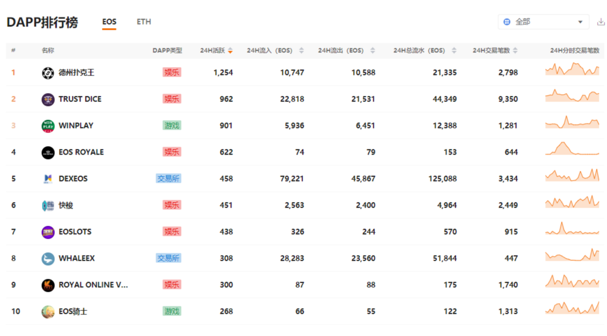
Task: Click the EOS骑士 24H sparkline chart
Action: point(572,308)
